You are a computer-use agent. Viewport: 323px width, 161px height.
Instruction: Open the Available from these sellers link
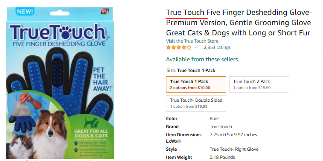[x=203, y=60]
